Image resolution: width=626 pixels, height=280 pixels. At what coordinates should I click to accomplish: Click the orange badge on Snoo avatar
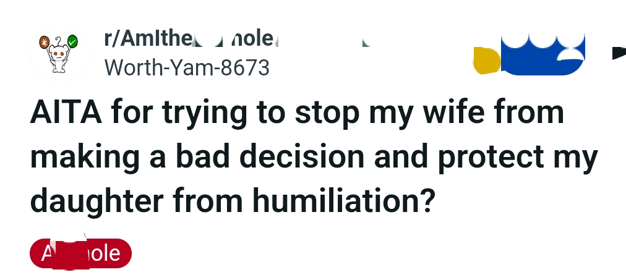coord(44,43)
